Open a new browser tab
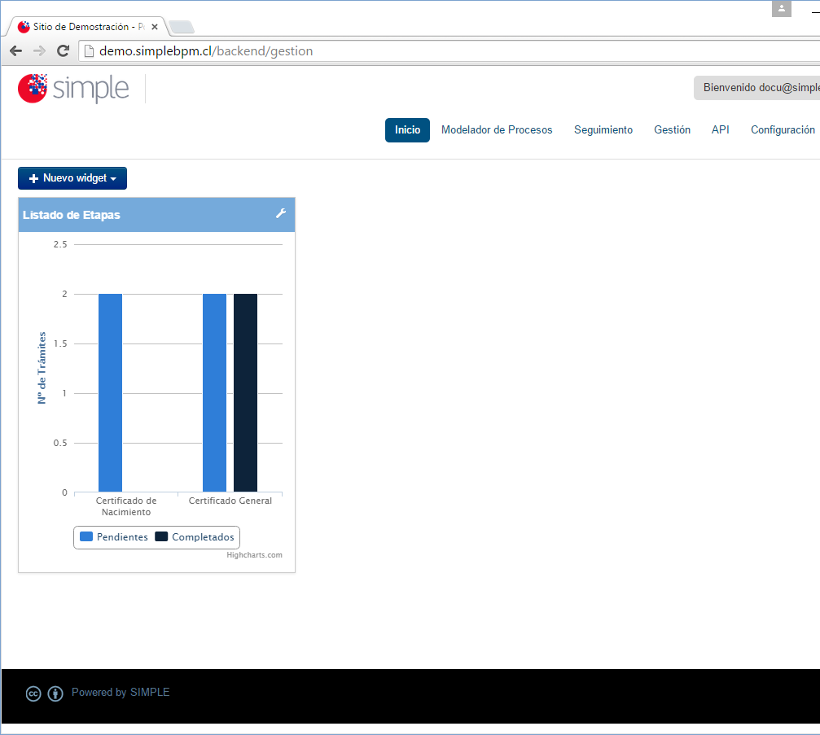820x735 pixels. pyautogui.click(x=182, y=27)
